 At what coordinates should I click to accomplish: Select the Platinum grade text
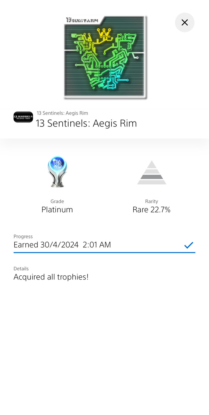[x=57, y=210]
